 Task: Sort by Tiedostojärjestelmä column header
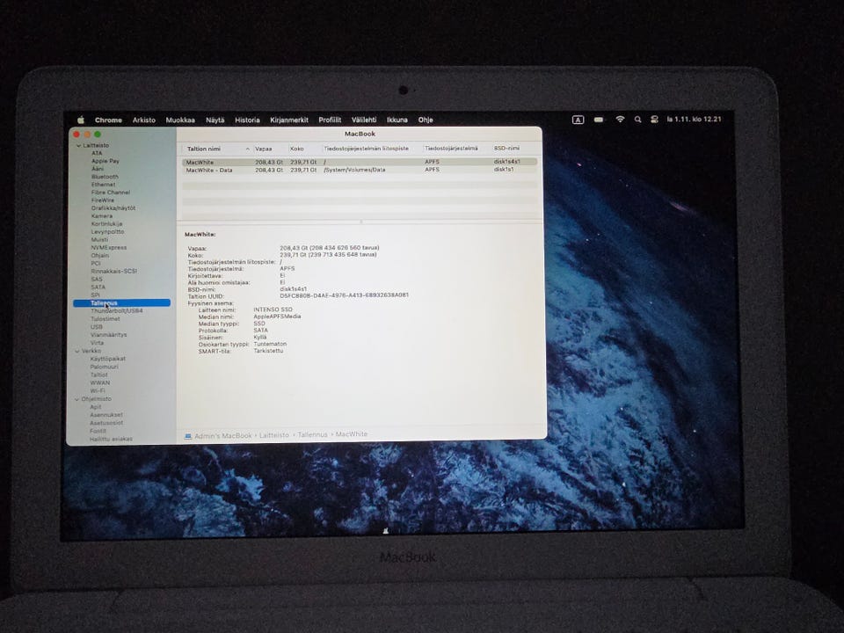tap(451, 149)
